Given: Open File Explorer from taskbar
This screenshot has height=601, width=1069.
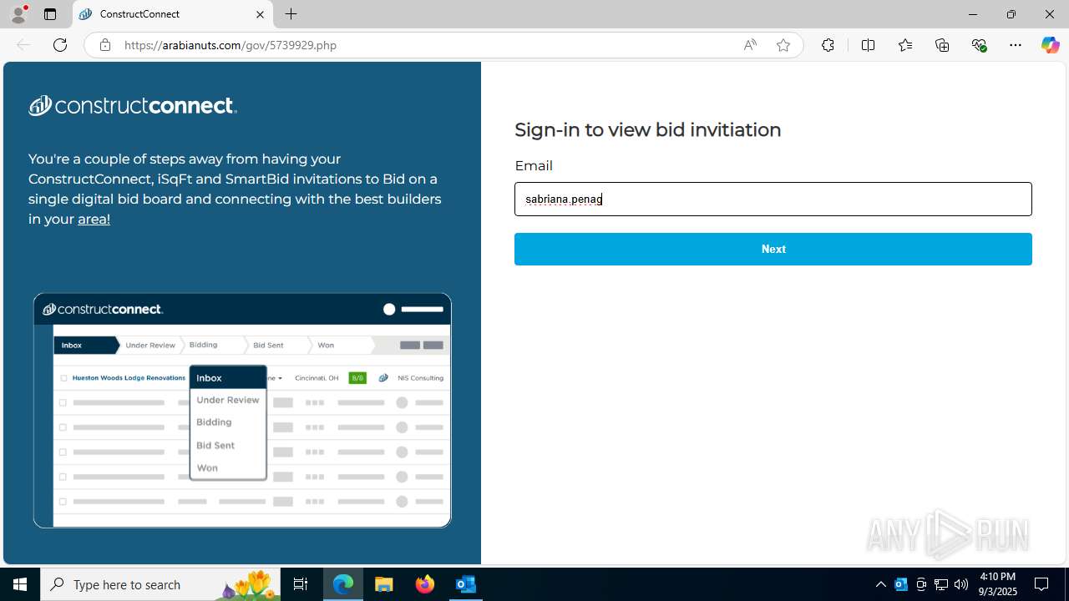Looking at the screenshot, I should (384, 584).
